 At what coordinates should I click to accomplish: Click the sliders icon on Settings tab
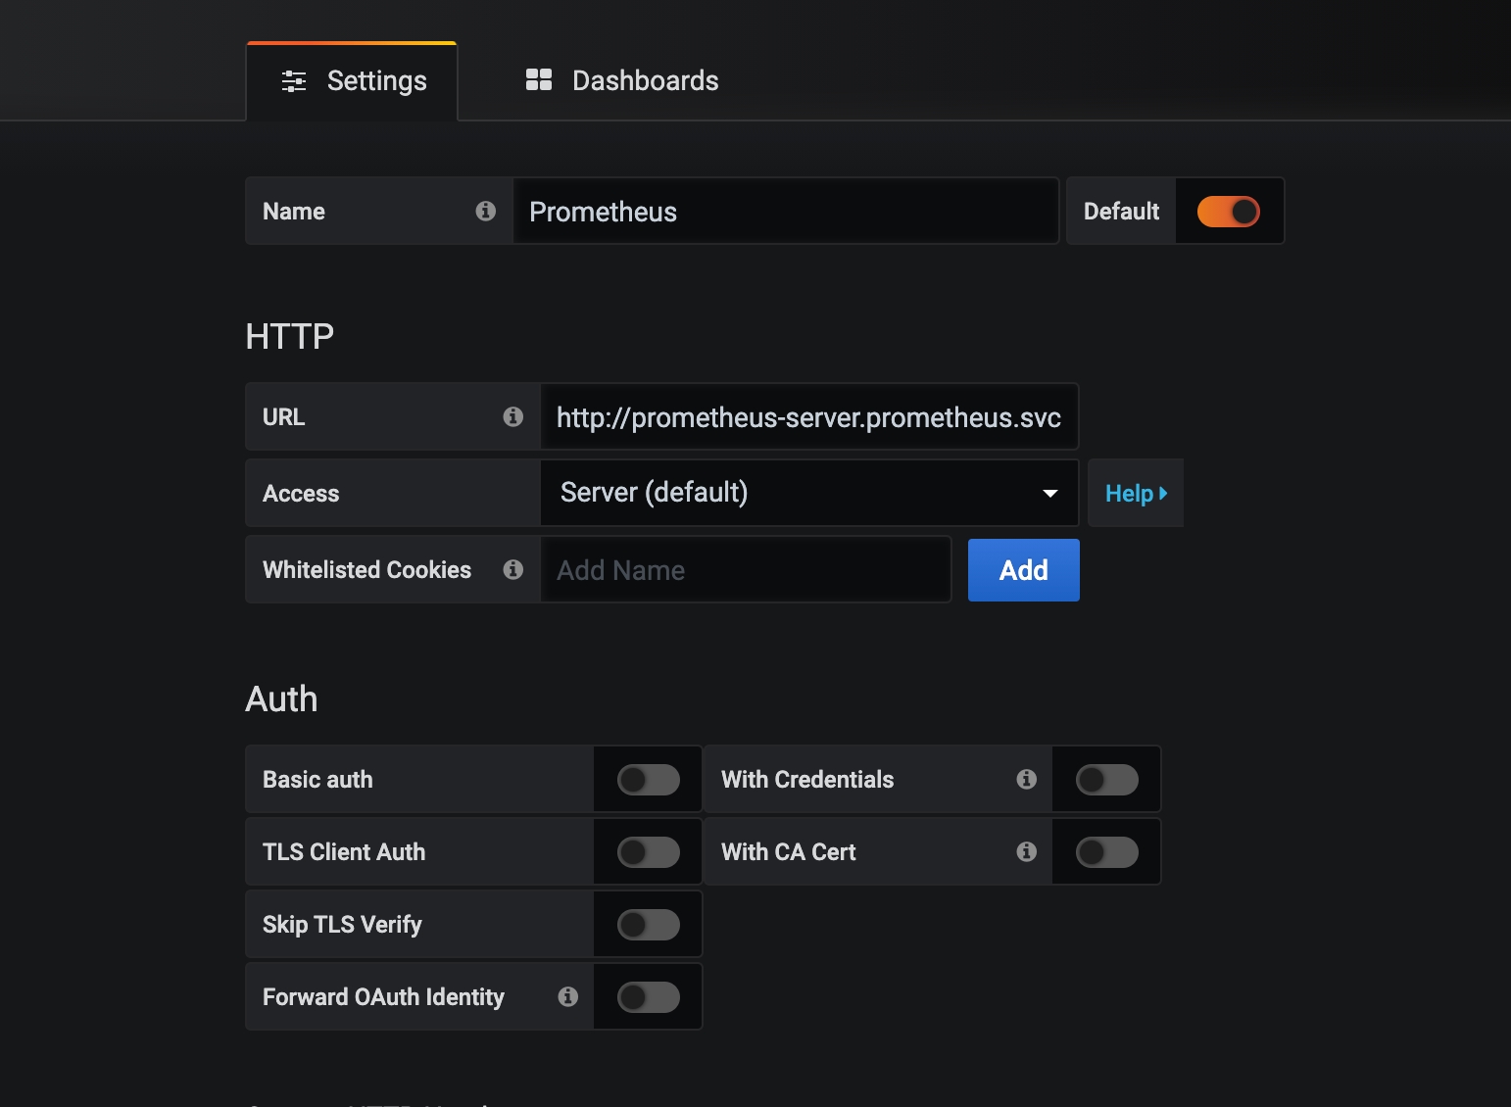tap(294, 80)
